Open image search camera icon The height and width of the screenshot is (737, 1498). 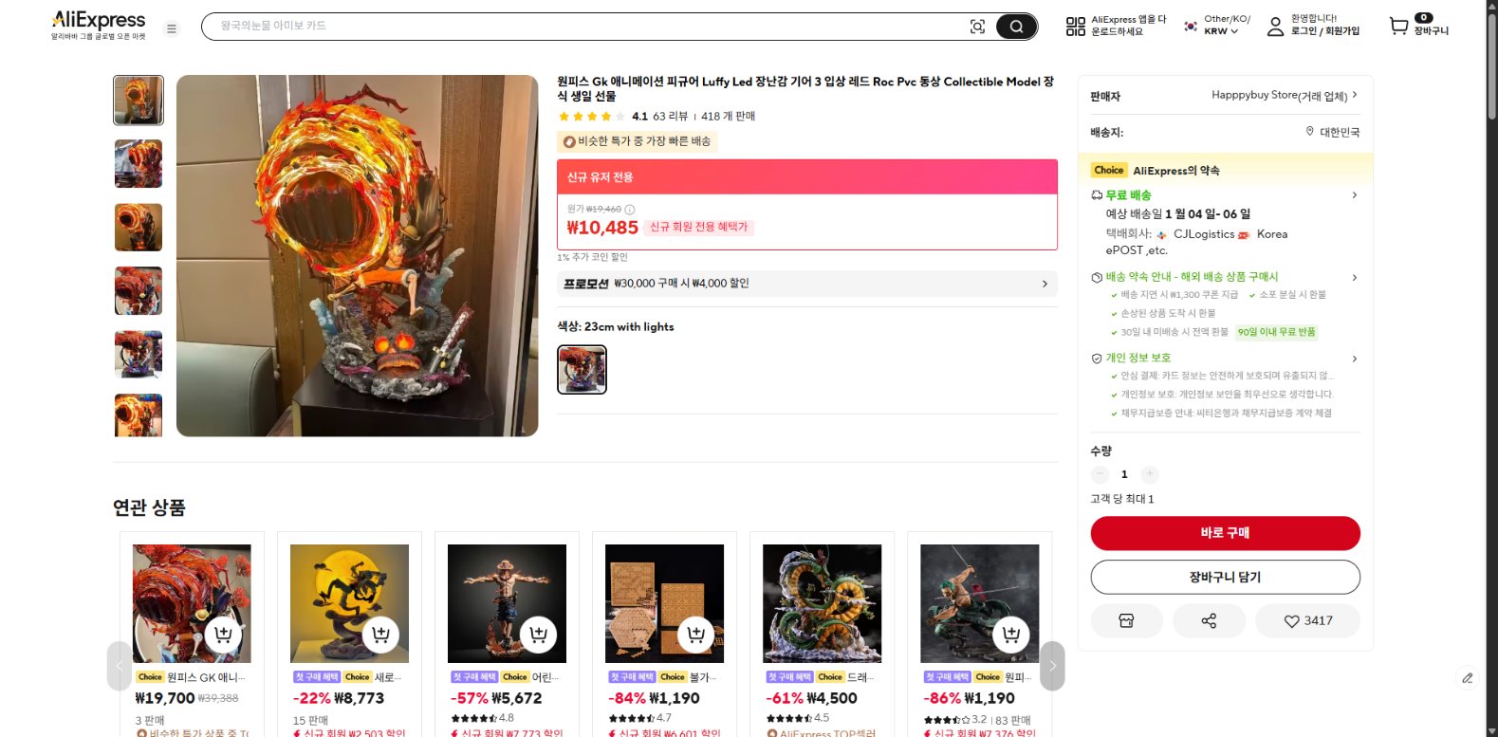[x=977, y=27]
